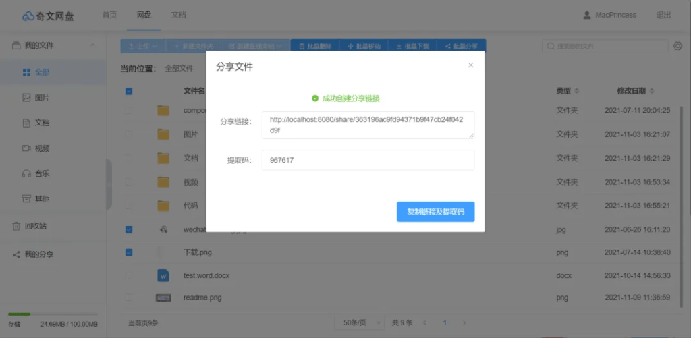This screenshot has width=691, height=338.
Task: Open the 视频 folder icon in file list
Action: tap(163, 181)
